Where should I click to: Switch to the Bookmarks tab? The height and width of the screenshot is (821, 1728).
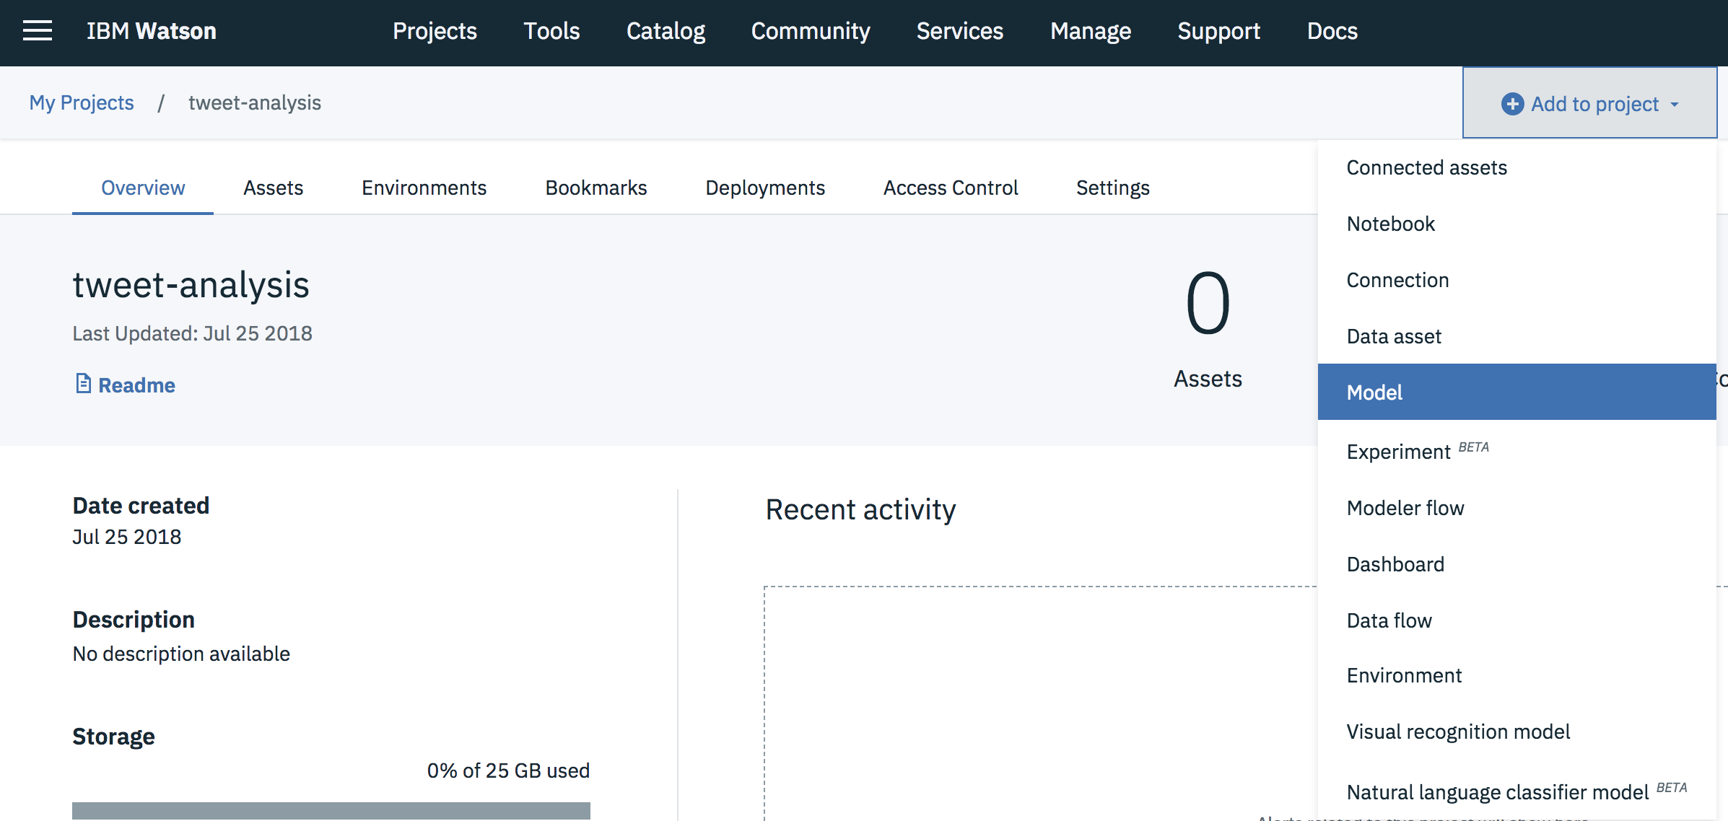(x=595, y=188)
